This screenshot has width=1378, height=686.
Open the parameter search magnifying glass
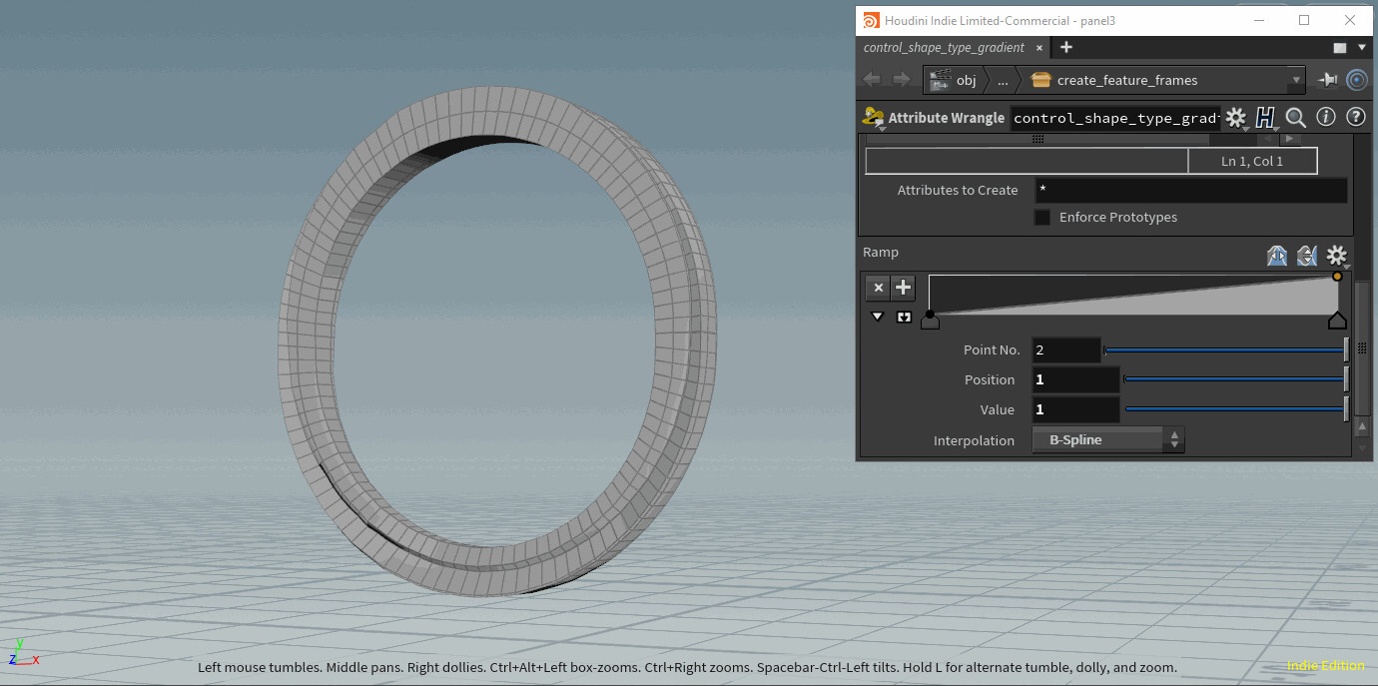pyautogui.click(x=1295, y=117)
